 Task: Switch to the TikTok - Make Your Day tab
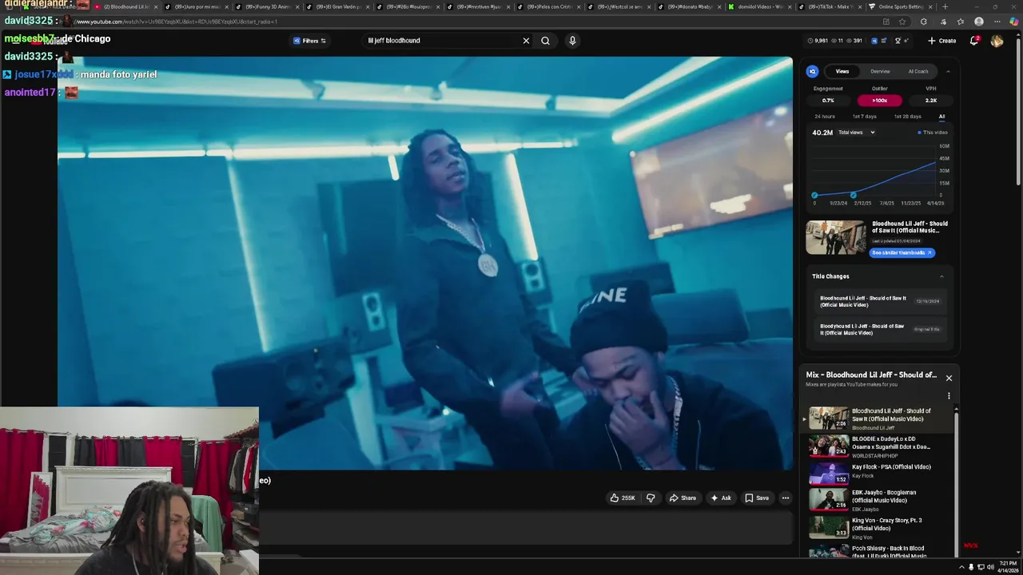[831, 6]
